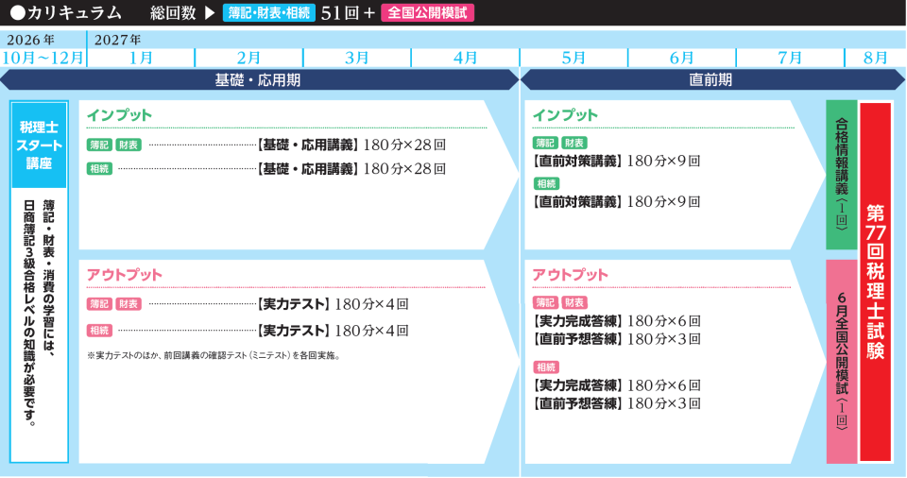
Task: Click the 税理士スタート講座 blue box
Action: tap(39, 145)
